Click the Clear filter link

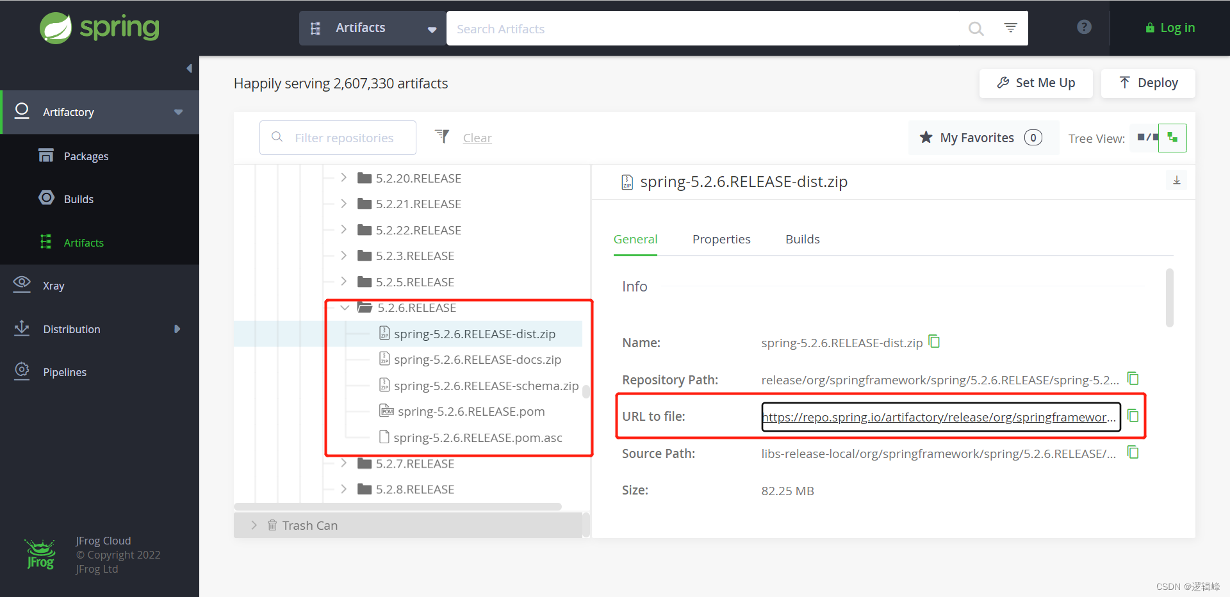pos(477,138)
